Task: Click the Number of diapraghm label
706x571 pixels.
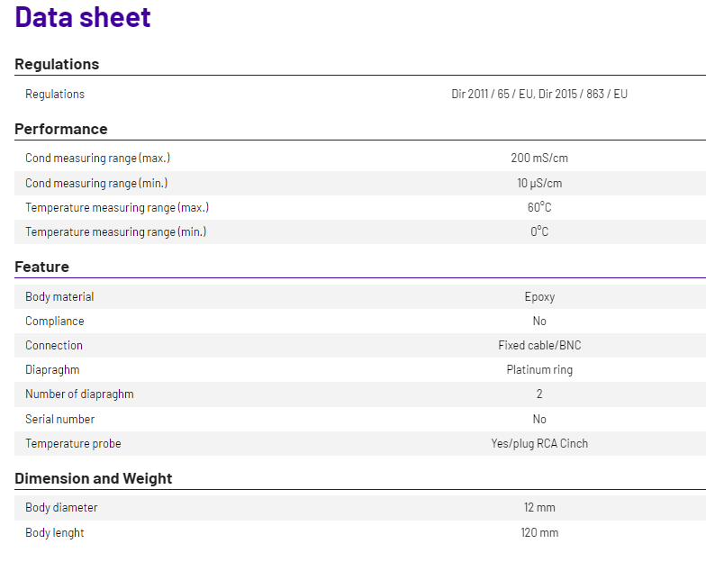Action: 79,394
